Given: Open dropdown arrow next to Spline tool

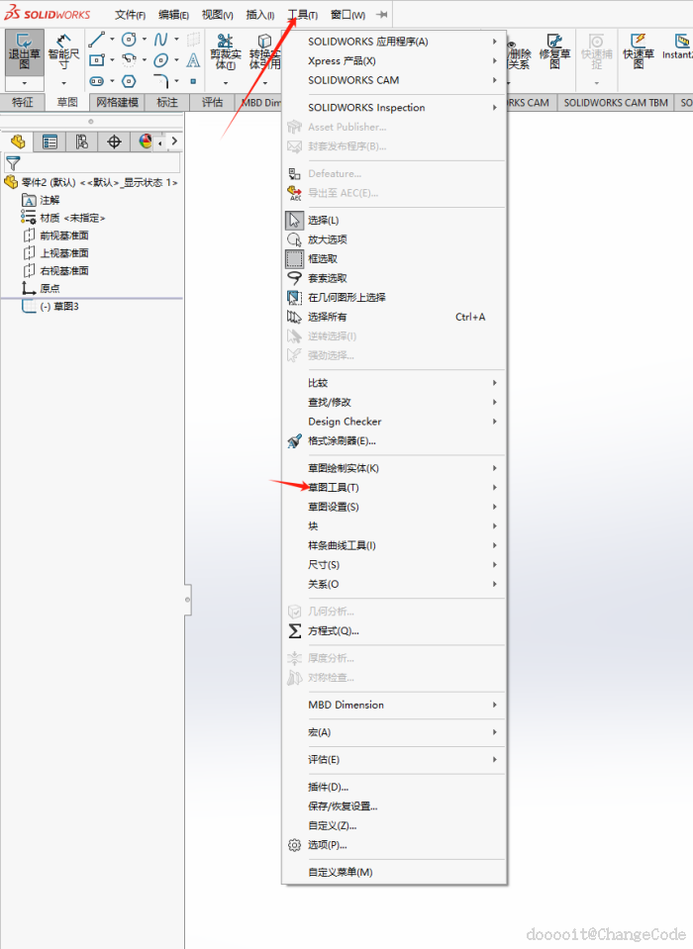Looking at the screenshot, I should click(x=177, y=40).
